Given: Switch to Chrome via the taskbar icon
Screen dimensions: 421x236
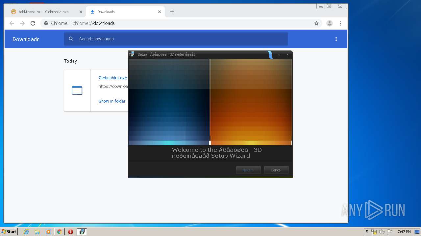Looking at the screenshot, I should 59,232.
